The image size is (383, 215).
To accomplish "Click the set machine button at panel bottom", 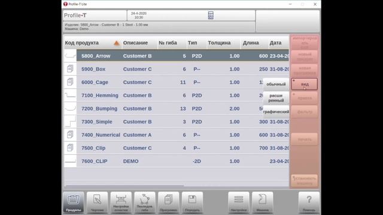I will point(305,180).
